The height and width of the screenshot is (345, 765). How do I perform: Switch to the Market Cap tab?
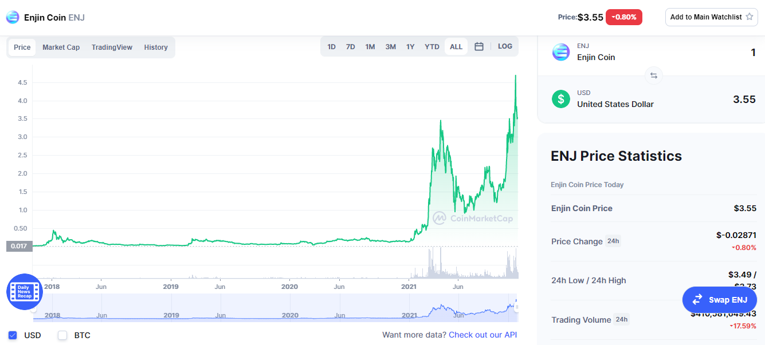click(x=61, y=47)
